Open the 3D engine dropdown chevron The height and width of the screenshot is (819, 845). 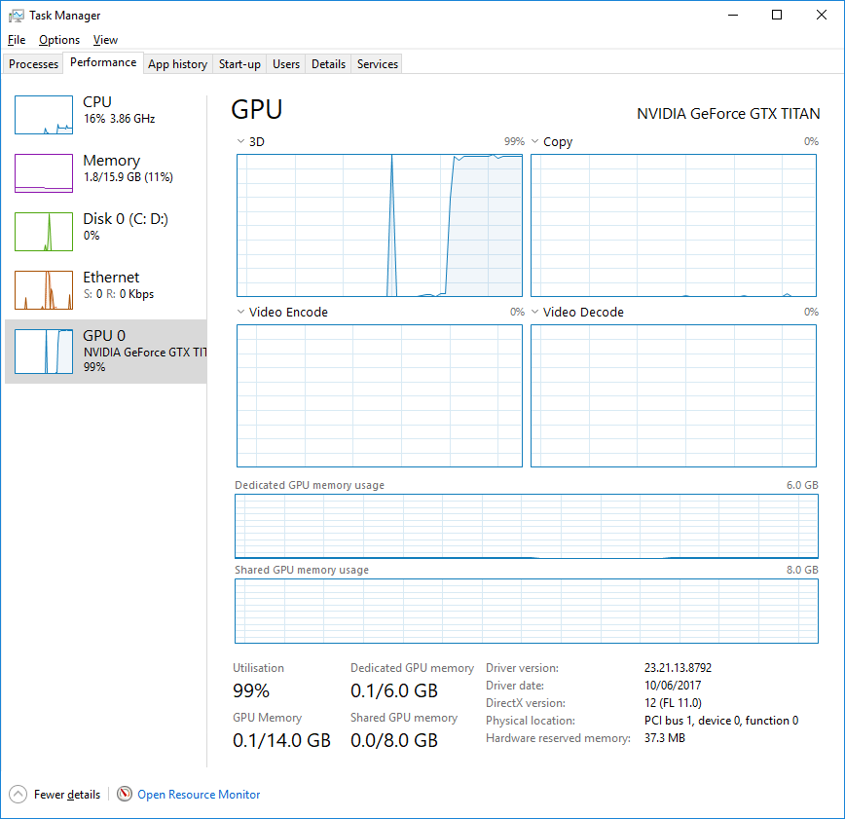coord(240,141)
